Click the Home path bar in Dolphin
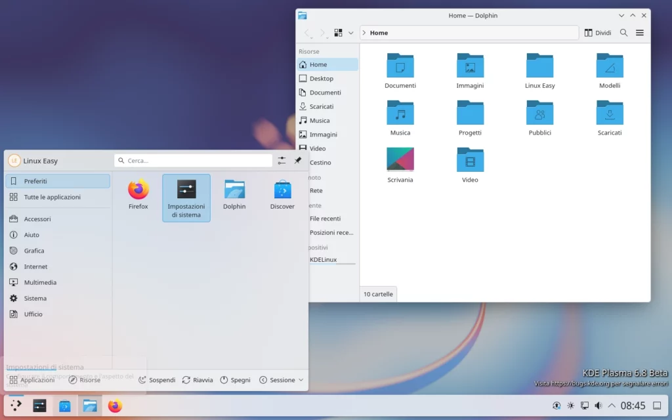The height and width of the screenshot is (420, 672). click(469, 33)
